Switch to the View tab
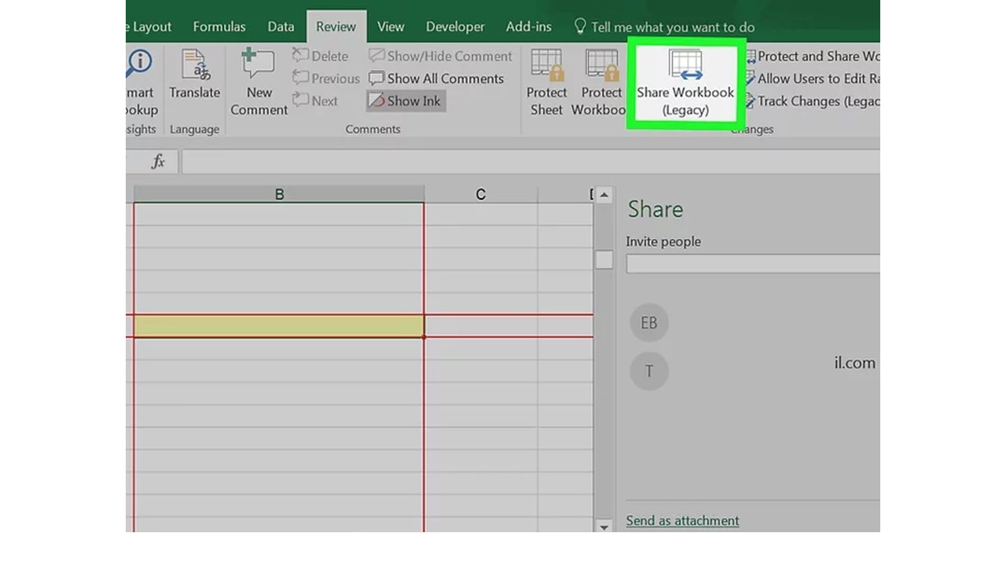Image resolution: width=1006 pixels, height=566 pixels. pos(391,26)
